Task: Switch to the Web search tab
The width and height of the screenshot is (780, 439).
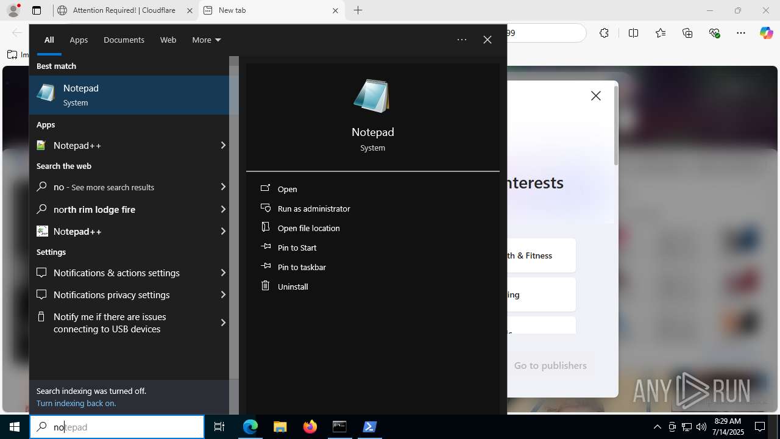Action: point(168,40)
